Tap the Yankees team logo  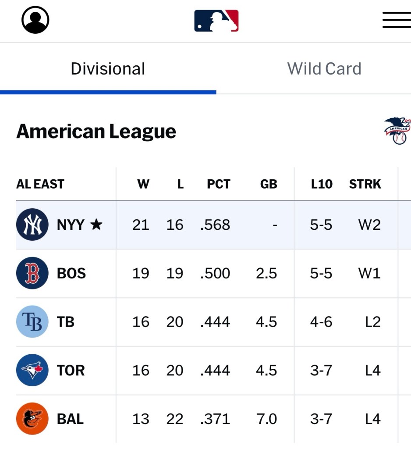pyautogui.click(x=32, y=225)
